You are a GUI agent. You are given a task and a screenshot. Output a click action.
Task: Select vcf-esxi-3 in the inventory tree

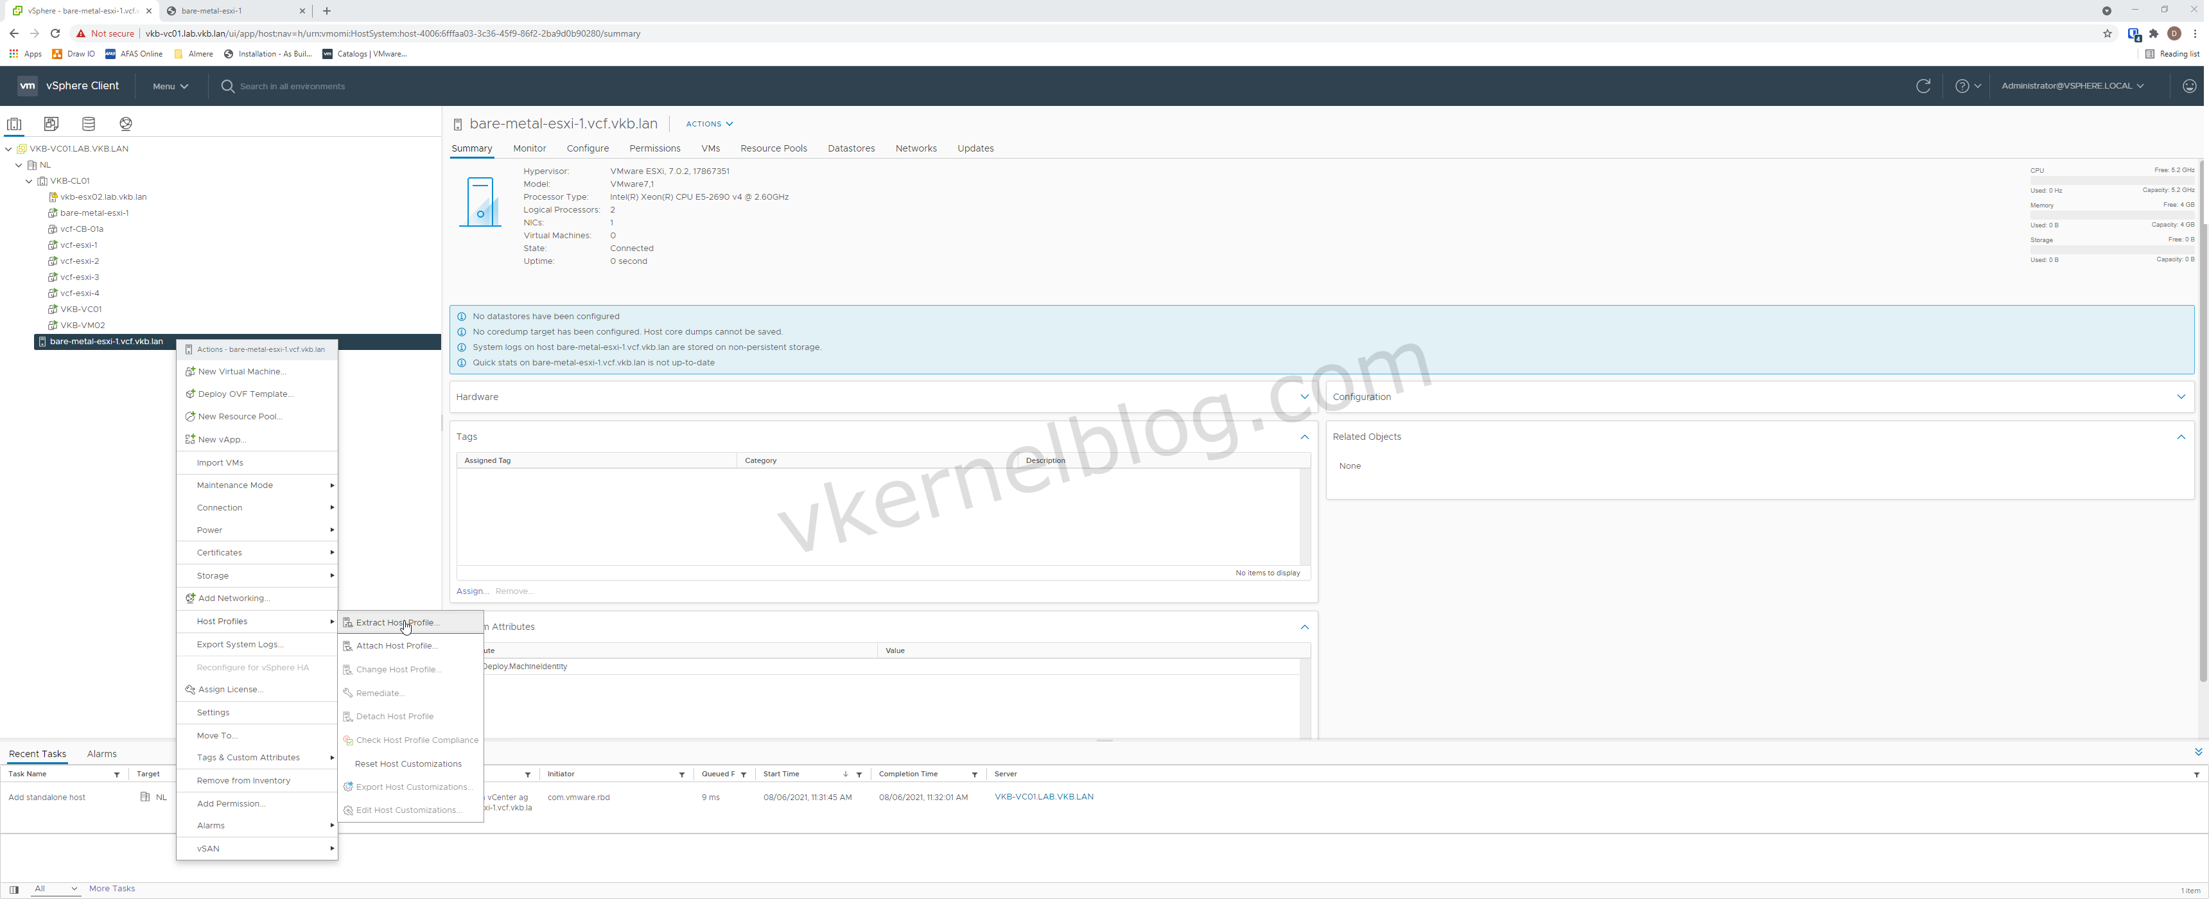tap(80, 277)
